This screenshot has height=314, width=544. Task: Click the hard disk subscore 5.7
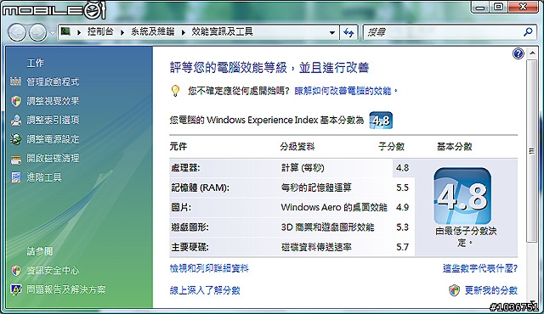click(402, 247)
